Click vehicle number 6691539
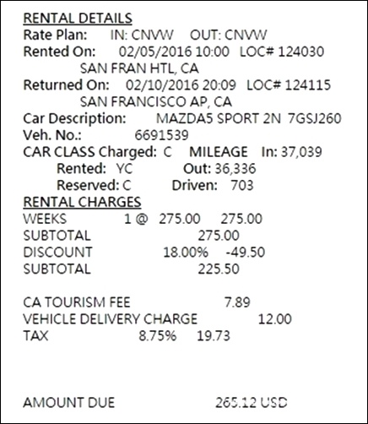Viewport: 368px width, 424px height. [161, 135]
